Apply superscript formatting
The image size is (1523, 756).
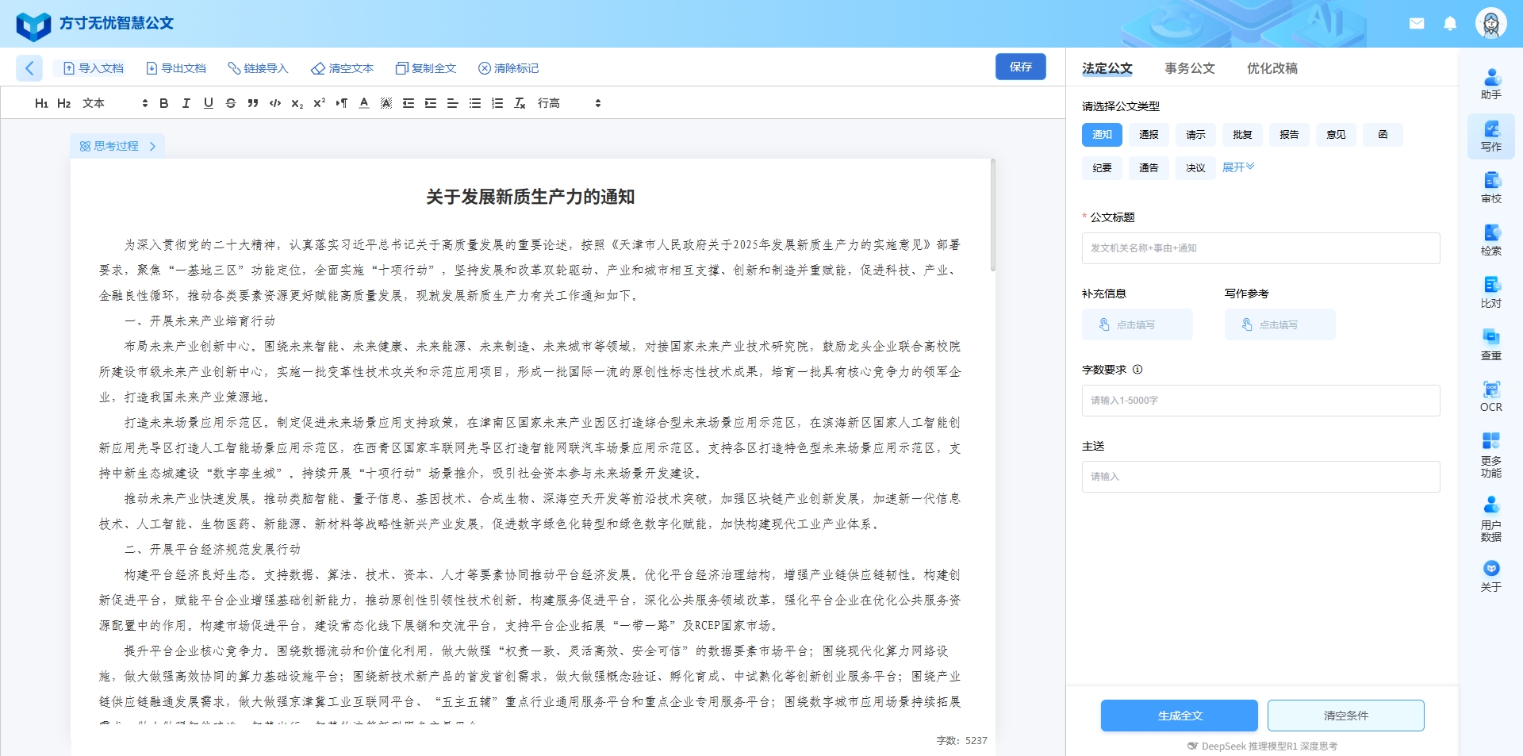pyautogui.click(x=319, y=103)
